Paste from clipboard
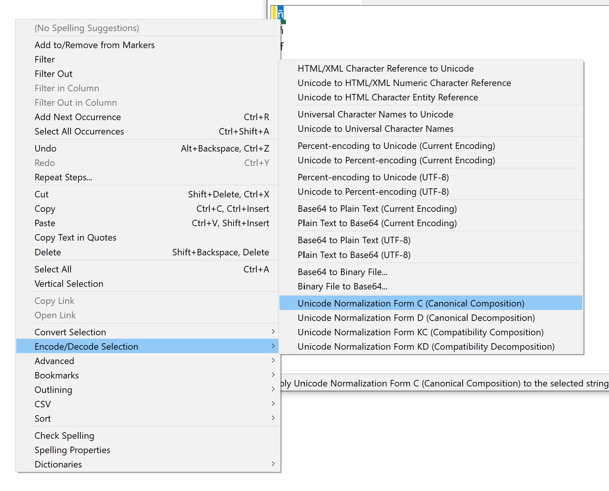Screen dimensions: 609x491 point(148,223)
